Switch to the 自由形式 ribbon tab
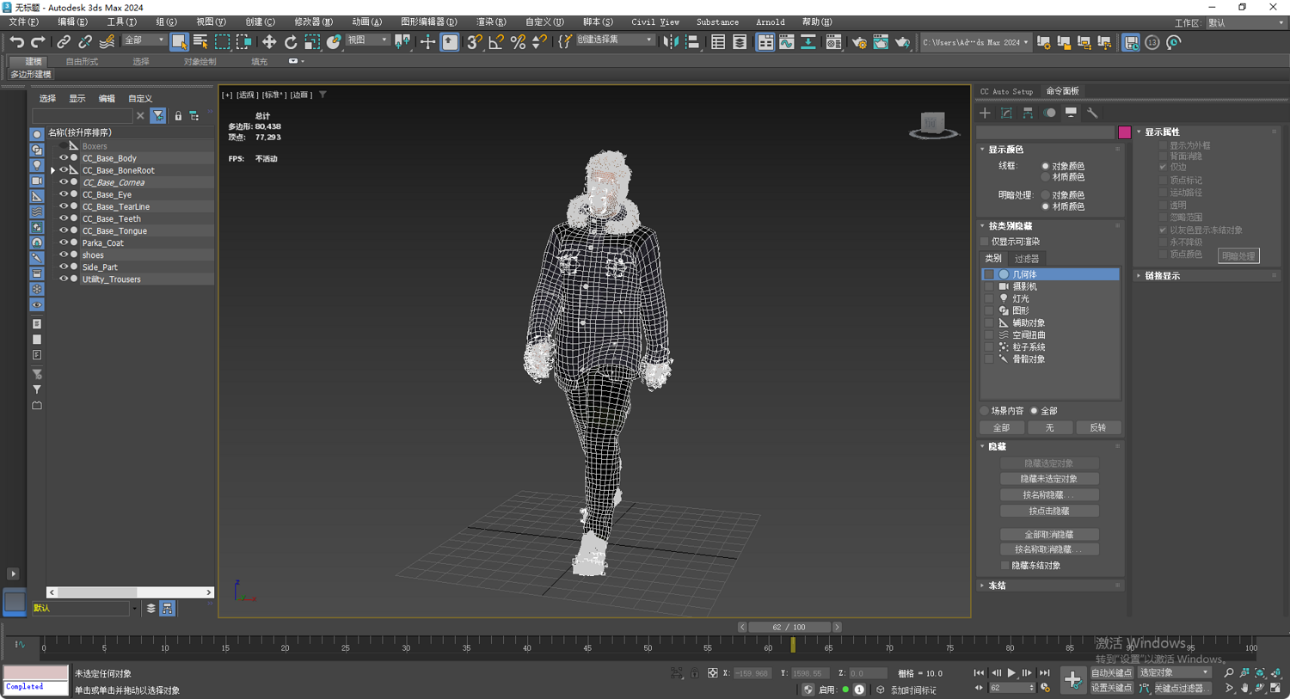1290x699 pixels. click(x=82, y=62)
